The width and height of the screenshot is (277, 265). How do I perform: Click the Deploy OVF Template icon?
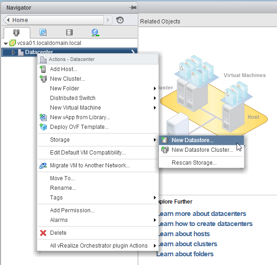(43, 127)
